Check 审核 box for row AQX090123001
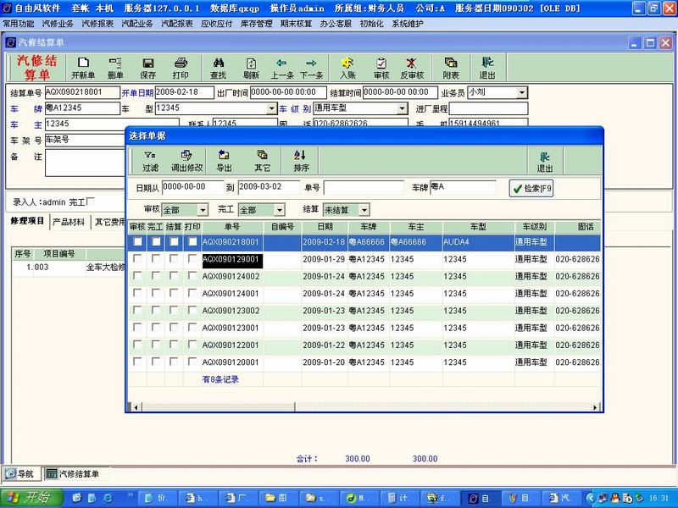The height and width of the screenshot is (508, 678). coord(137,328)
